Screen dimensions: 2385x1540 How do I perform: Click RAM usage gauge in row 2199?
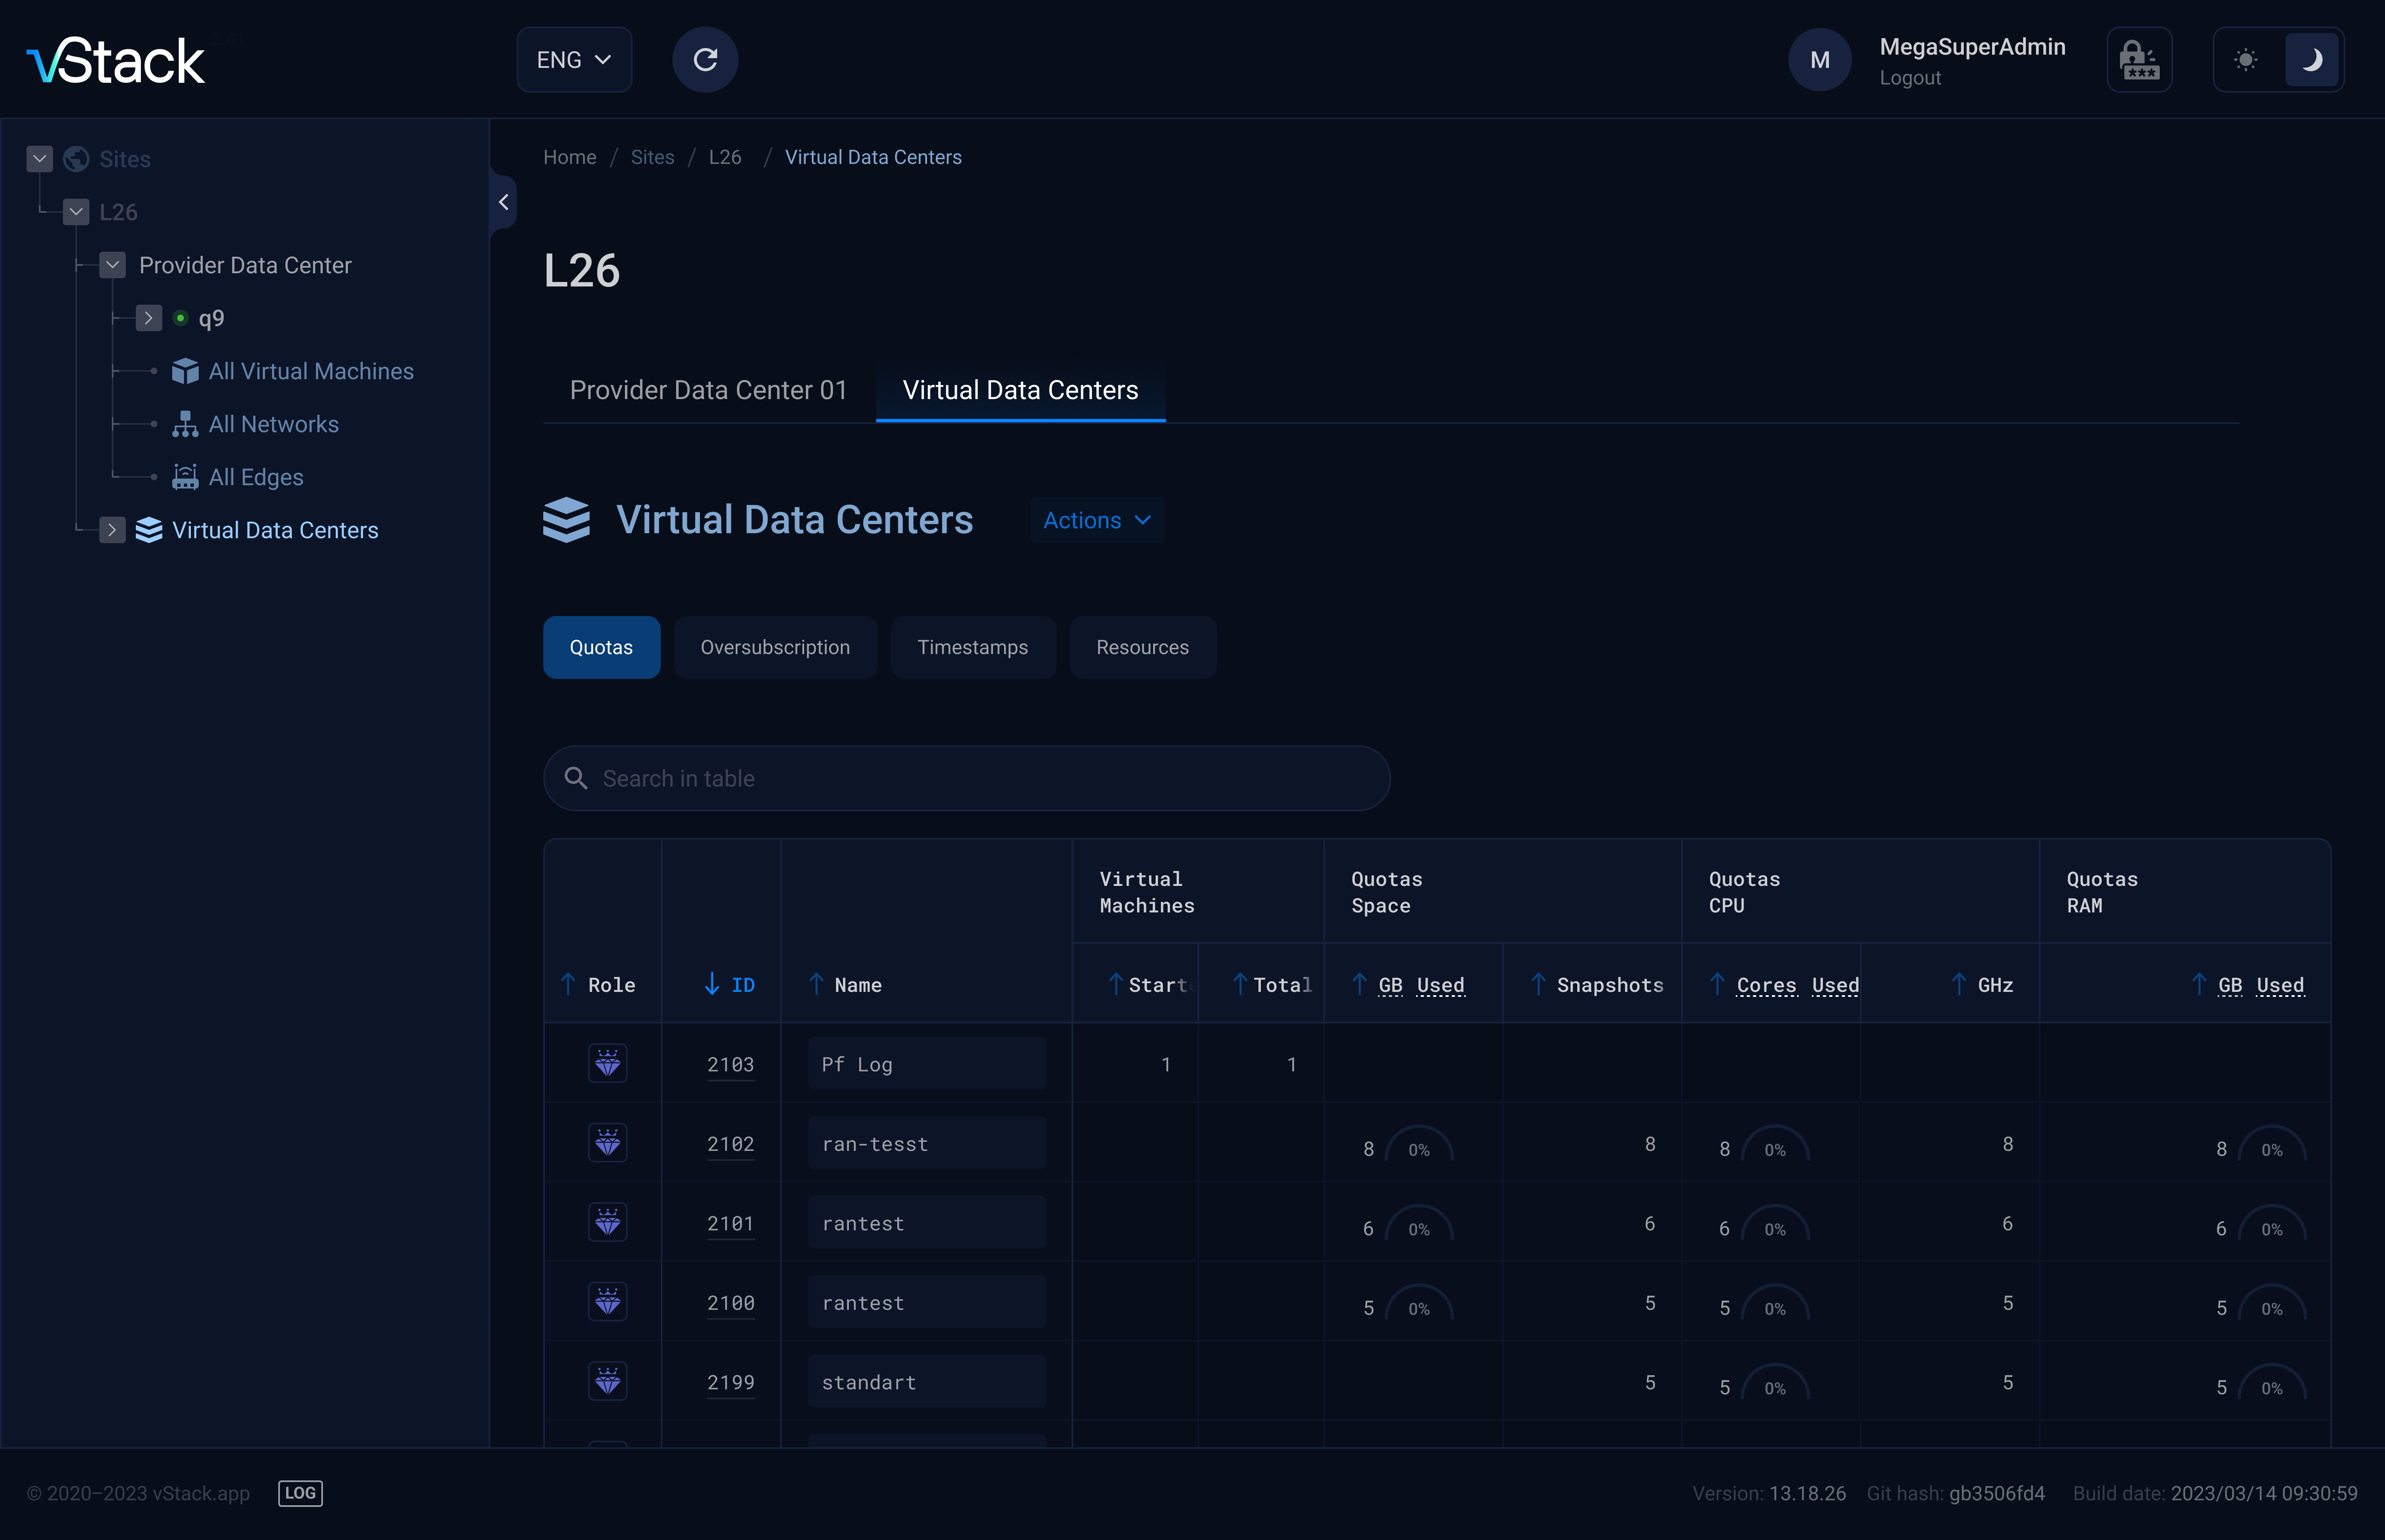pos(2272,1382)
